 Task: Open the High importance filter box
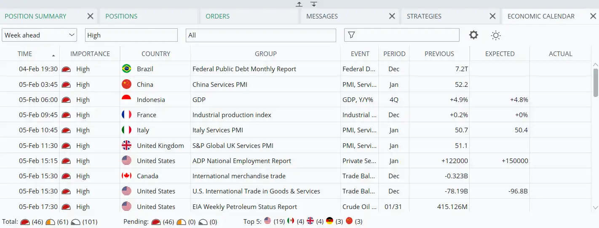(131, 35)
